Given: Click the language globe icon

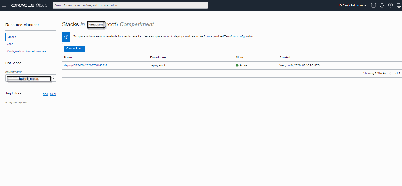Looking at the screenshot, I should click(398, 5).
